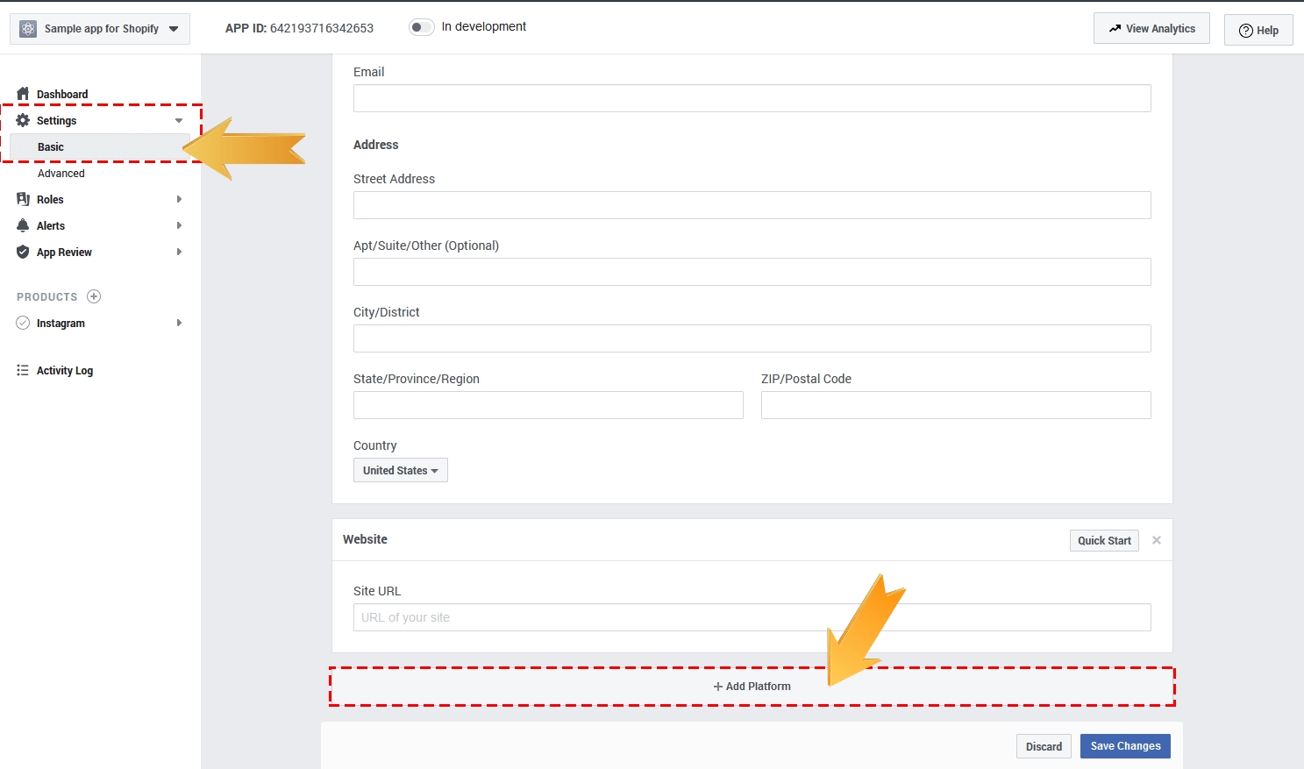Click the Dashboard house icon
Image resolution: width=1304 pixels, height=769 pixels.
pos(23,94)
